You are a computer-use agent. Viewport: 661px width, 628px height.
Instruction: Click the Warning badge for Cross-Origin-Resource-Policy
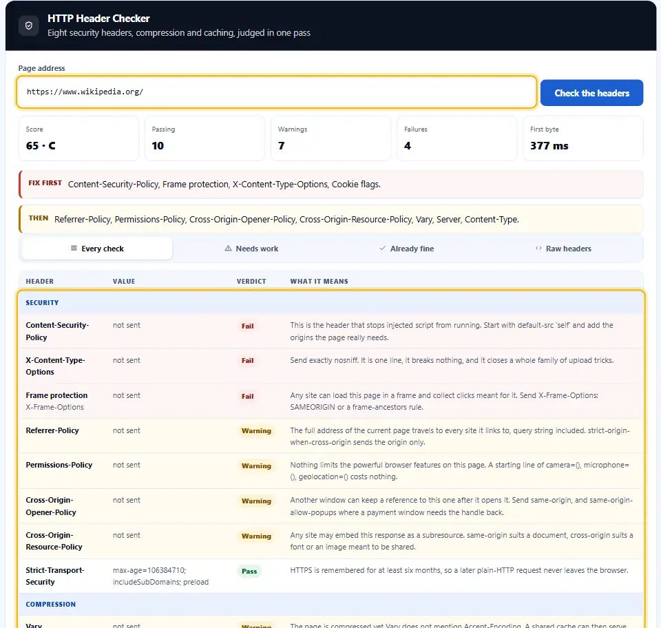(x=256, y=536)
